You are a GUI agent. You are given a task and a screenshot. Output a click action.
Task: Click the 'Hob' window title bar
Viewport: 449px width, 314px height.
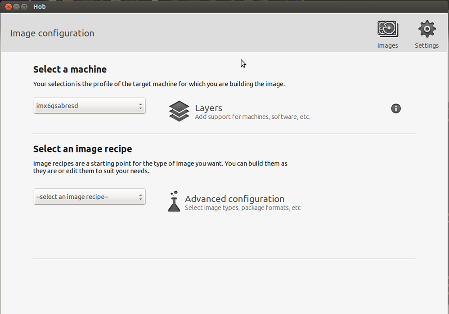click(225, 7)
